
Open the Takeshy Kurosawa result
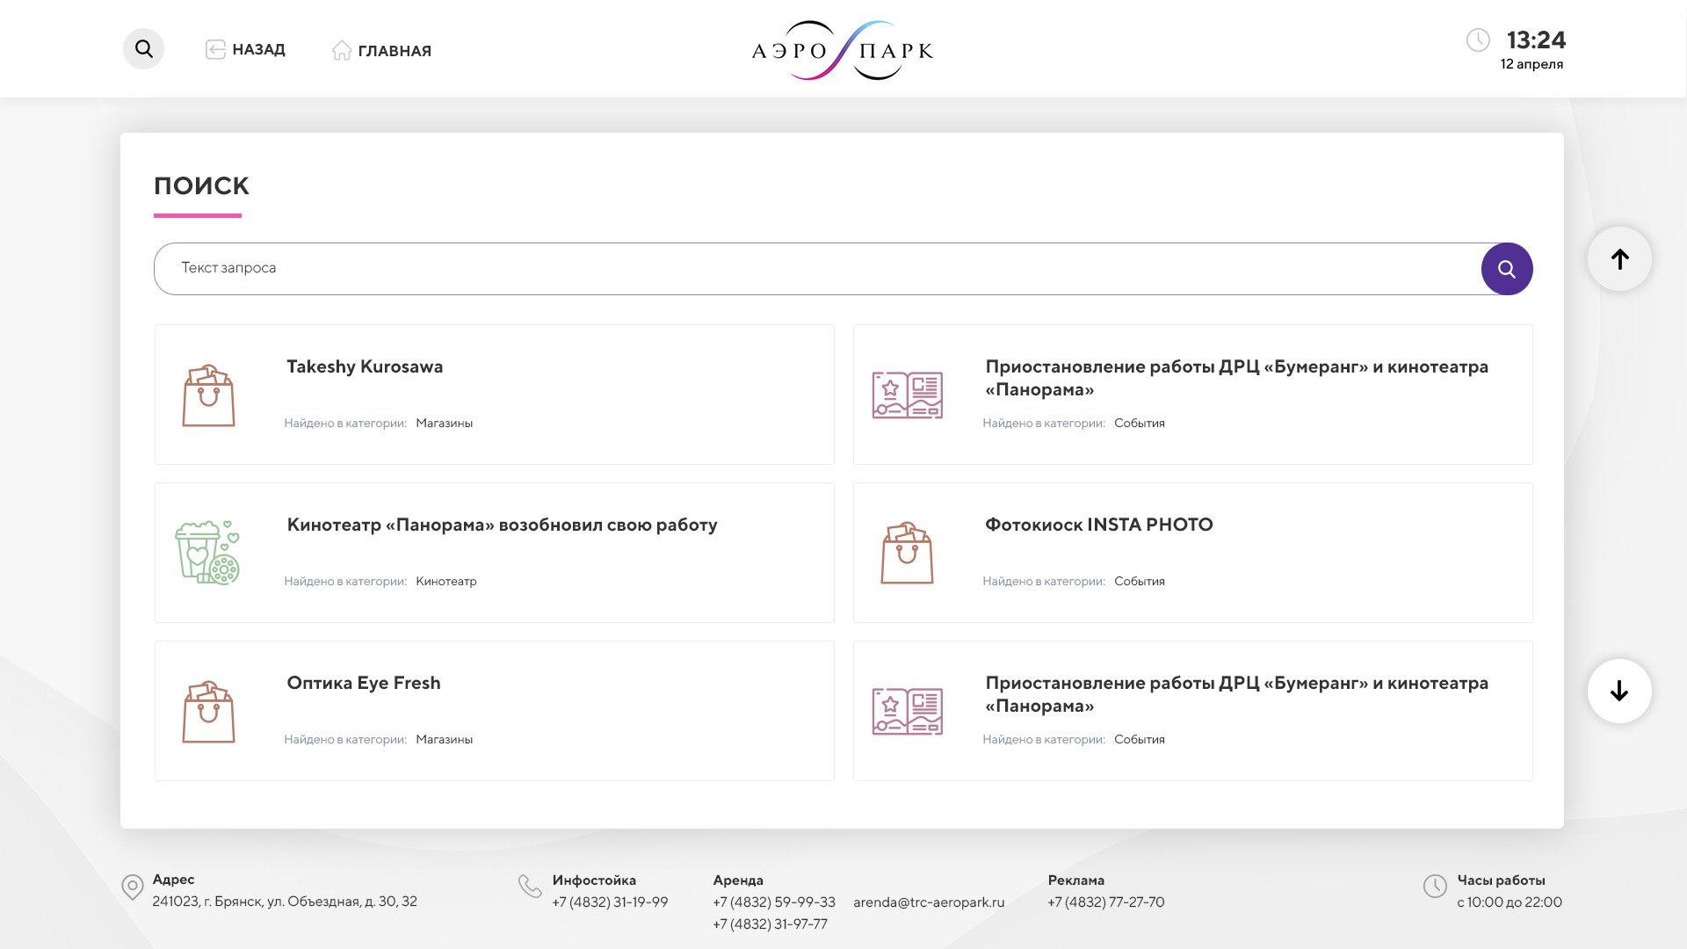tap(365, 367)
